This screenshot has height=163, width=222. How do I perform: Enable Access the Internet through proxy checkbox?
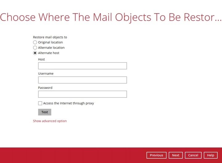40,103
